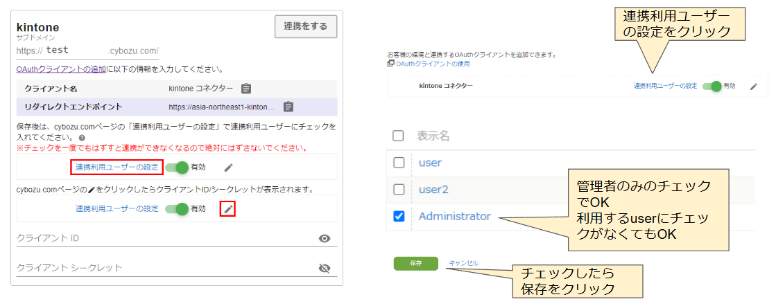
Task: Check the box for user
Action: (399, 163)
